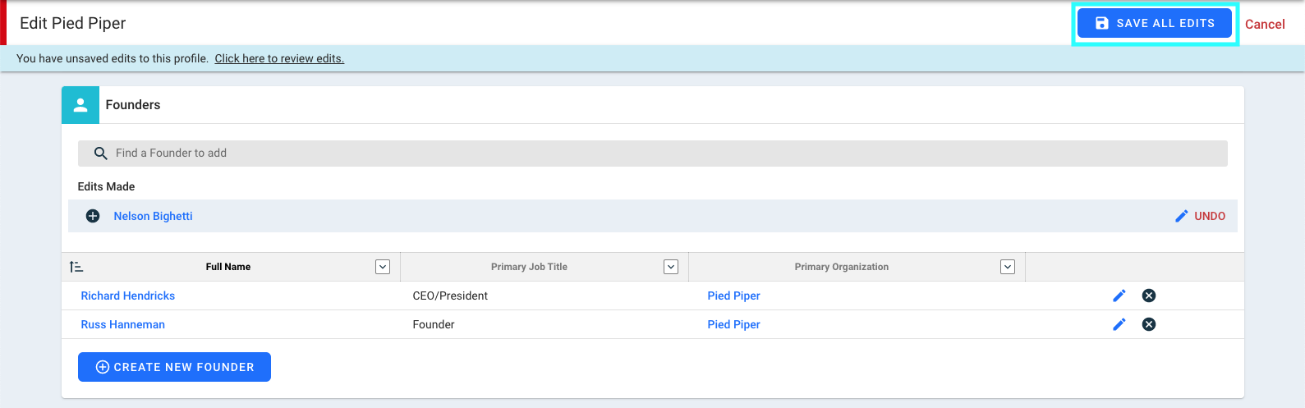Remove Russ Hanneman with X icon
The height and width of the screenshot is (408, 1305).
[1149, 324]
